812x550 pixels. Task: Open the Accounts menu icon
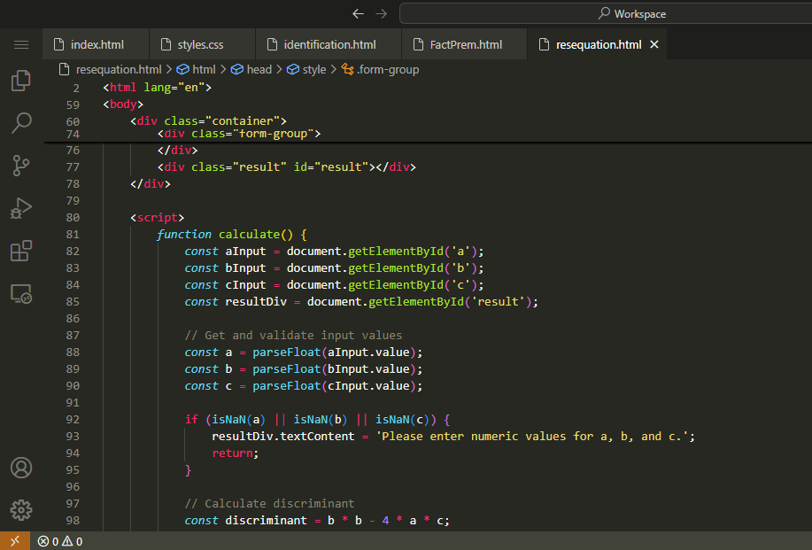point(21,468)
